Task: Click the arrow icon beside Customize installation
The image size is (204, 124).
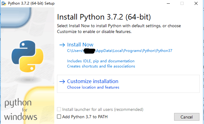Action: point(62,81)
